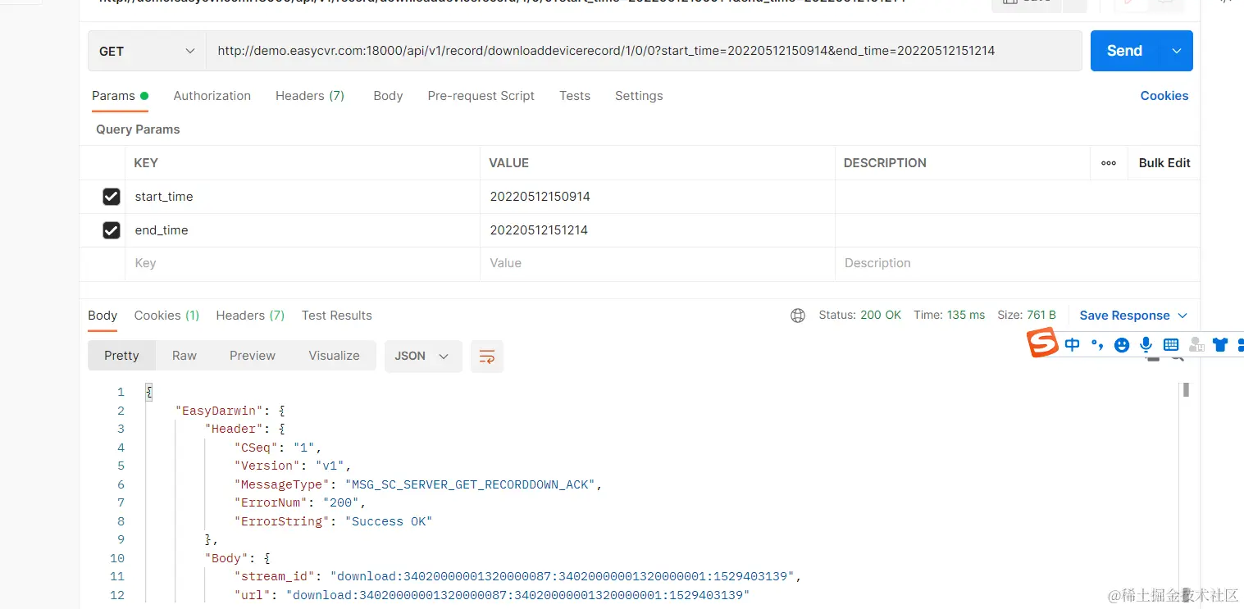The width and height of the screenshot is (1244, 609).
Task: Go to Pre-request Script tab
Action: [481, 96]
